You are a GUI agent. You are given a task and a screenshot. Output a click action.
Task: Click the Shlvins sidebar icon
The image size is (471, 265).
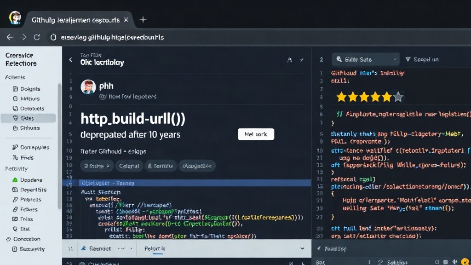pyautogui.click(x=15, y=128)
